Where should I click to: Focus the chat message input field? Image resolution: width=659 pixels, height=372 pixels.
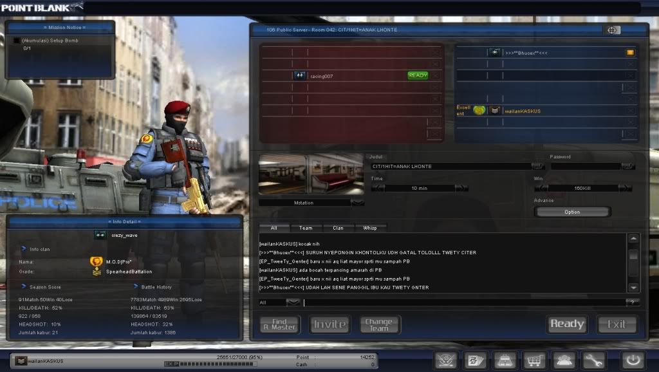pos(464,302)
